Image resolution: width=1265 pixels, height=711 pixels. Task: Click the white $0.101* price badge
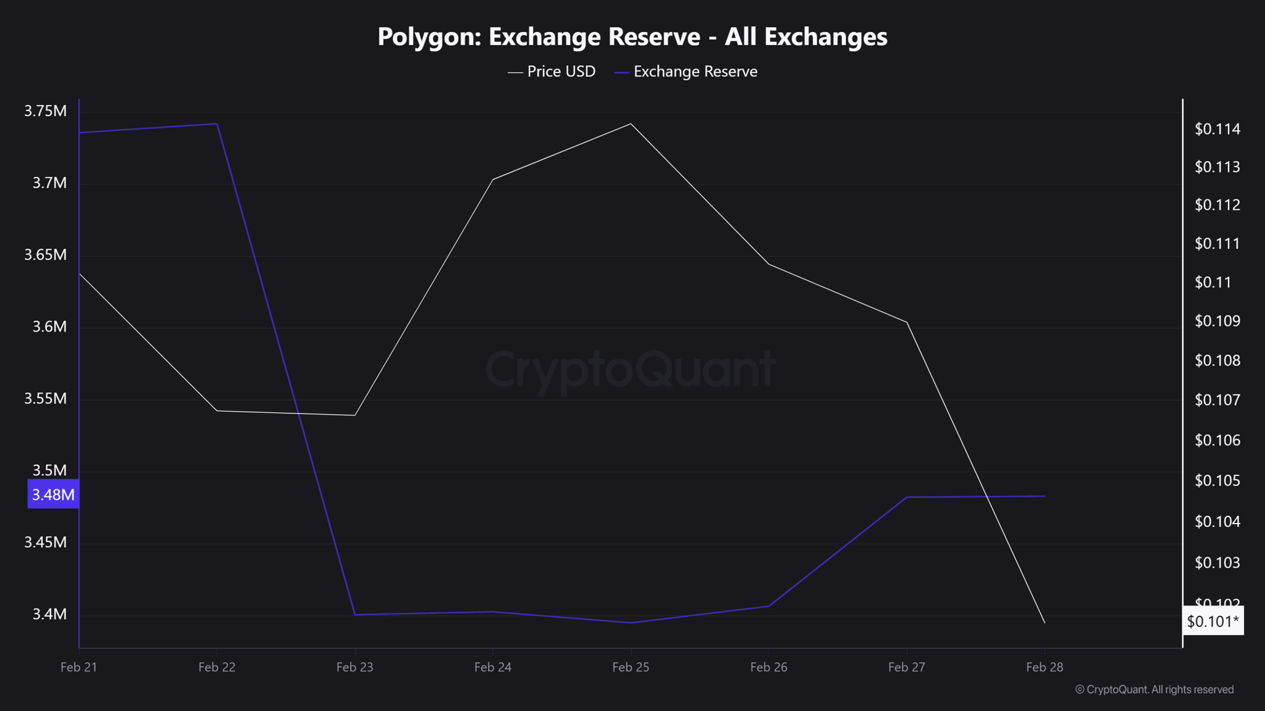[x=1212, y=621]
